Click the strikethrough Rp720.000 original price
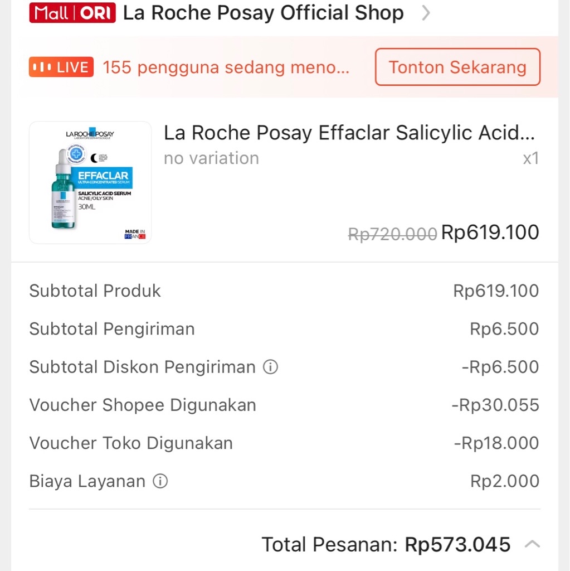Image resolution: width=570 pixels, height=571 pixels. [392, 234]
